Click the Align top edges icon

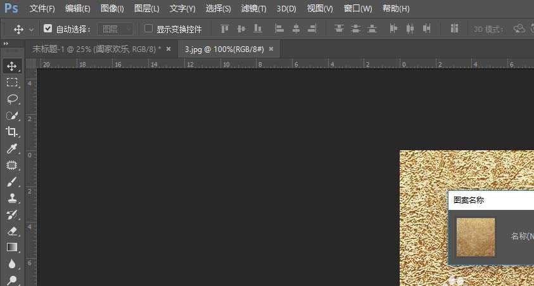(224, 29)
